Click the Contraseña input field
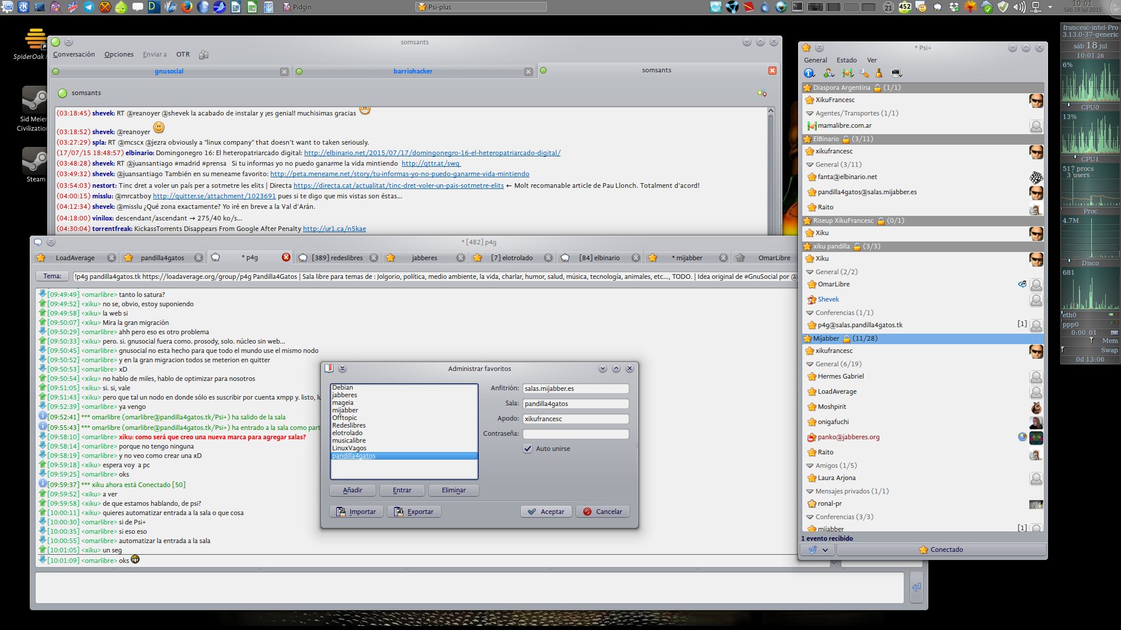Image resolution: width=1121 pixels, height=630 pixels. (x=576, y=434)
